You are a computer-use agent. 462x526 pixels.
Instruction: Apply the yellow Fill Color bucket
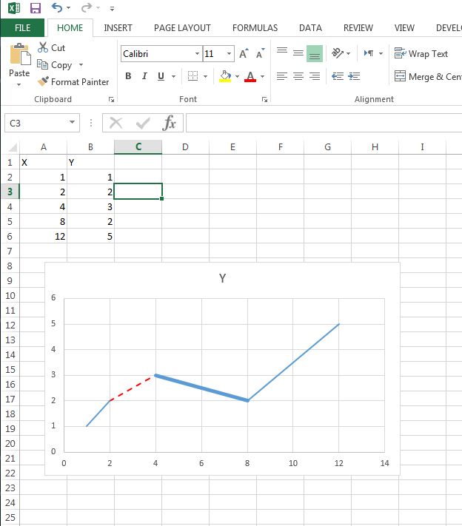pyautogui.click(x=225, y=76)
